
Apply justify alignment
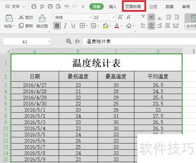point(168,26)
